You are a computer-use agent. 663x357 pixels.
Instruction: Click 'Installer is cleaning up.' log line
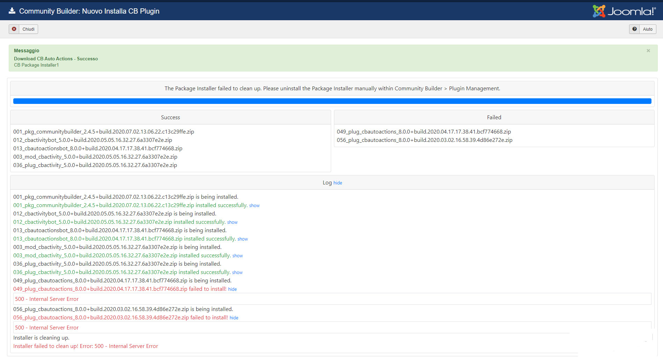pyautogui.click(x=41, y=338)
